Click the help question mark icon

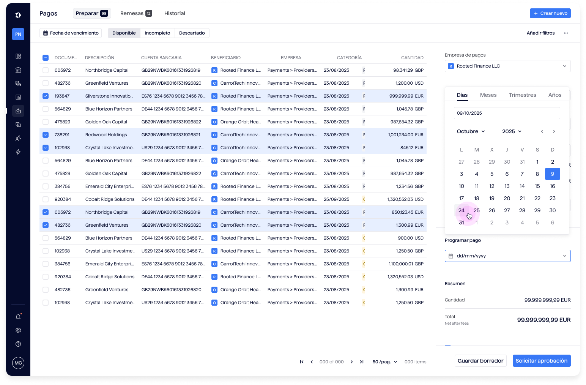pyautogui.click(x=18, y=344)
